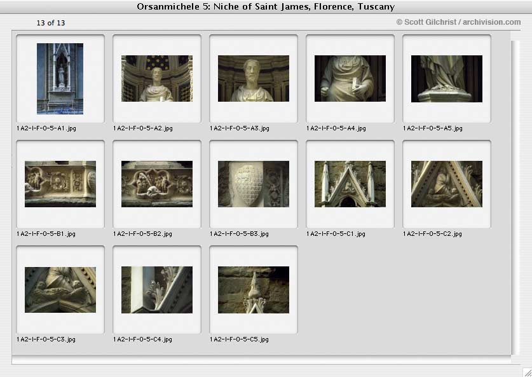Open thumbnail 1A2-I-F-O-5-A3.jpg head closeup

(254, 78)
